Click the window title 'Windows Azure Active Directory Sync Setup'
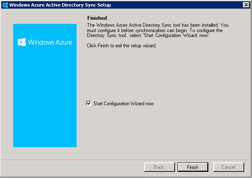 [60, 5]
